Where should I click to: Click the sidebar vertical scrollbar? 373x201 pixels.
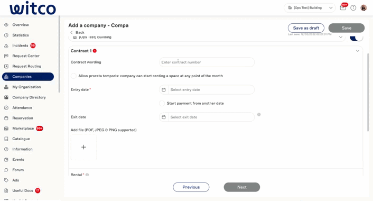(59, 54)
